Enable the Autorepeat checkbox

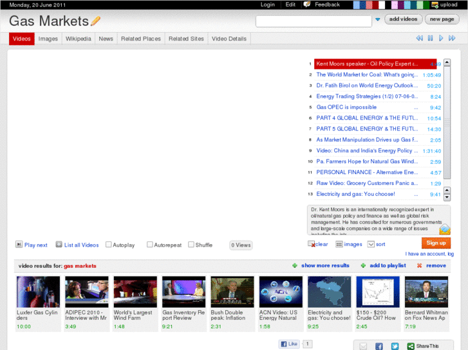pos(150,245)
